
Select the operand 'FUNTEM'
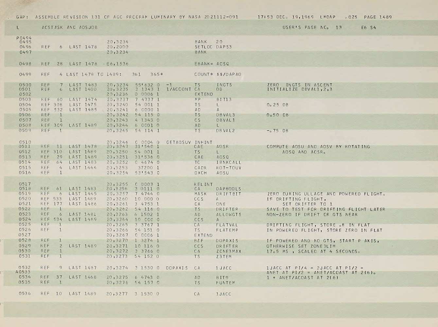coord(225,283)
